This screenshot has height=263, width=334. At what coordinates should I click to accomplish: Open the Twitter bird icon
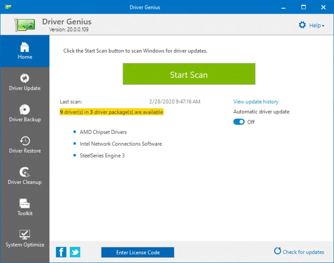[75, 252]
